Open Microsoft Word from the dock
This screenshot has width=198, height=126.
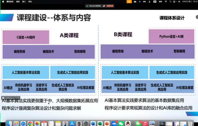[x=93, y=123]
